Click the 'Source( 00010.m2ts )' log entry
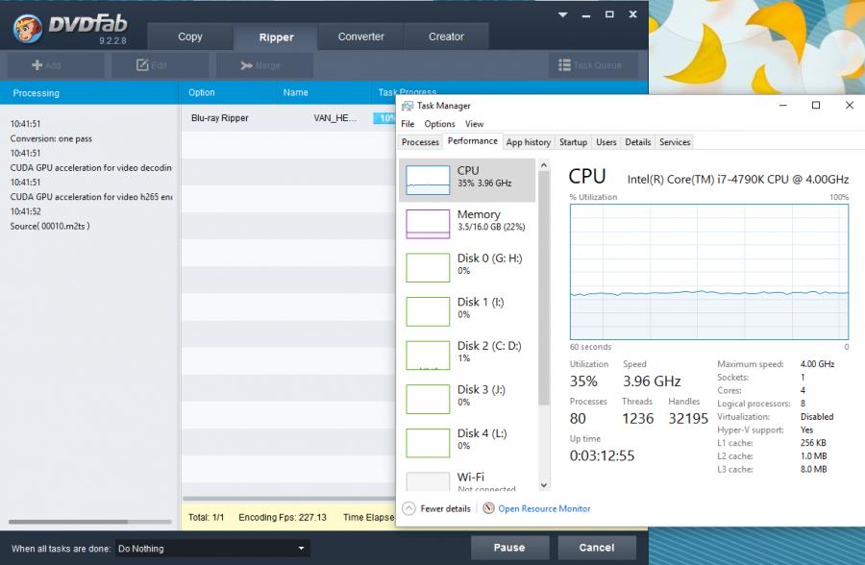 click(x=50, y=226)
